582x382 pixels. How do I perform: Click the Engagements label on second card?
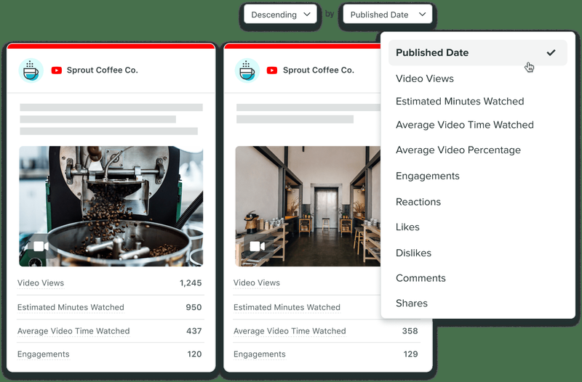pos(260,354)
